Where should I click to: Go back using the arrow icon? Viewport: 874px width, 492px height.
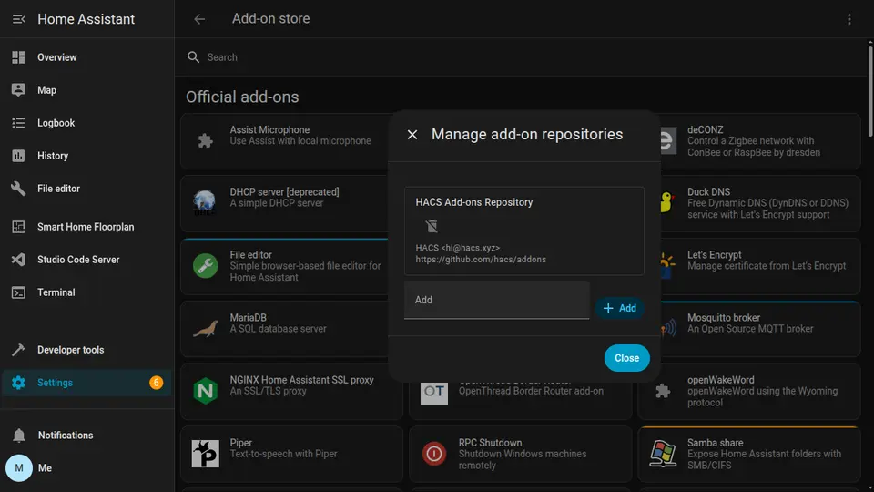(199, 19)
